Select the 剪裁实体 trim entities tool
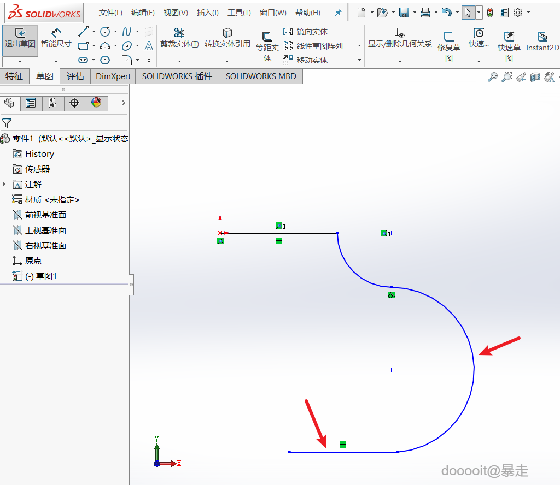Viewport: 560px width, 485px height. click(x=179, y=38)
